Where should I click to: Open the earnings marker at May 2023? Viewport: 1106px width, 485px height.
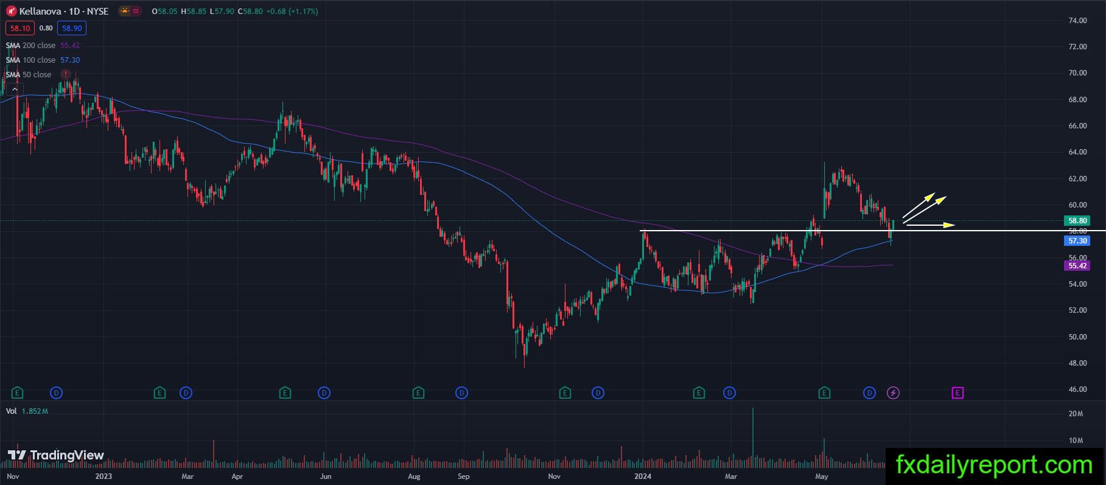click(285, 393)
